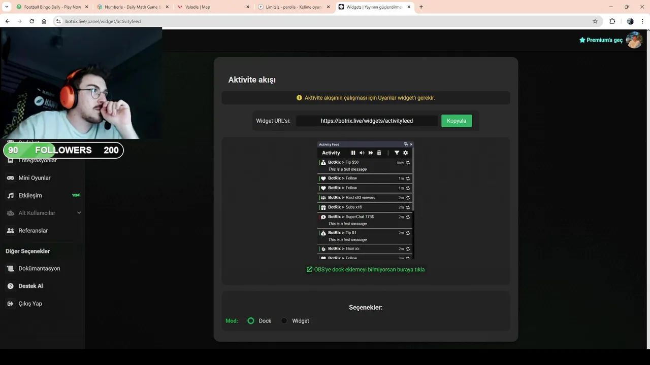Image resolution: width=650 pixels, height=365 pixels.
Task: Click the Premium'a geç link
Action: click(601, 40)
